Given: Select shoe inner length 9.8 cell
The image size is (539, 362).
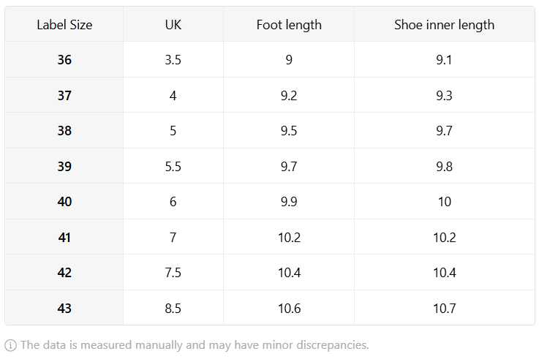Looking at the screenshot, I should [x=444, y=167].
